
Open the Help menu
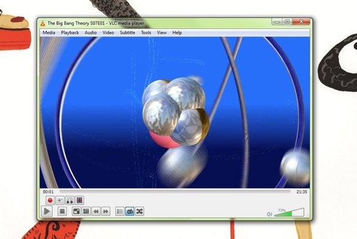point(177,33)
